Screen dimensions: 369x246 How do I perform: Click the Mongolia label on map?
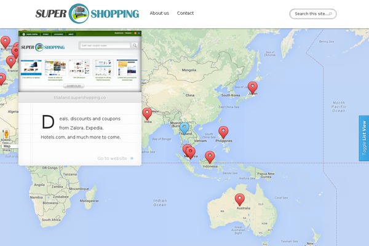[189, 70]
